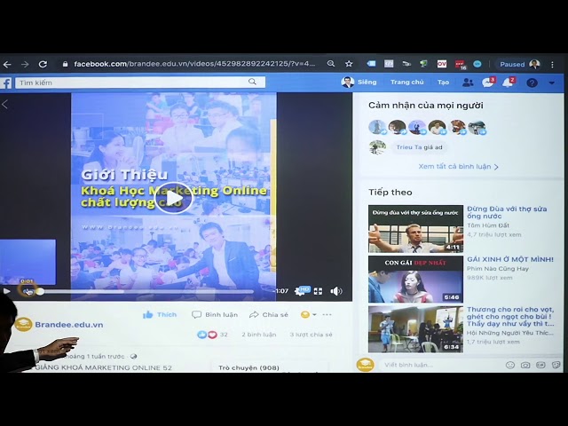Viewport: 568px width, 426px height.
Task: Click the facebook.com address bar URL
Action: tap(194, 64)
